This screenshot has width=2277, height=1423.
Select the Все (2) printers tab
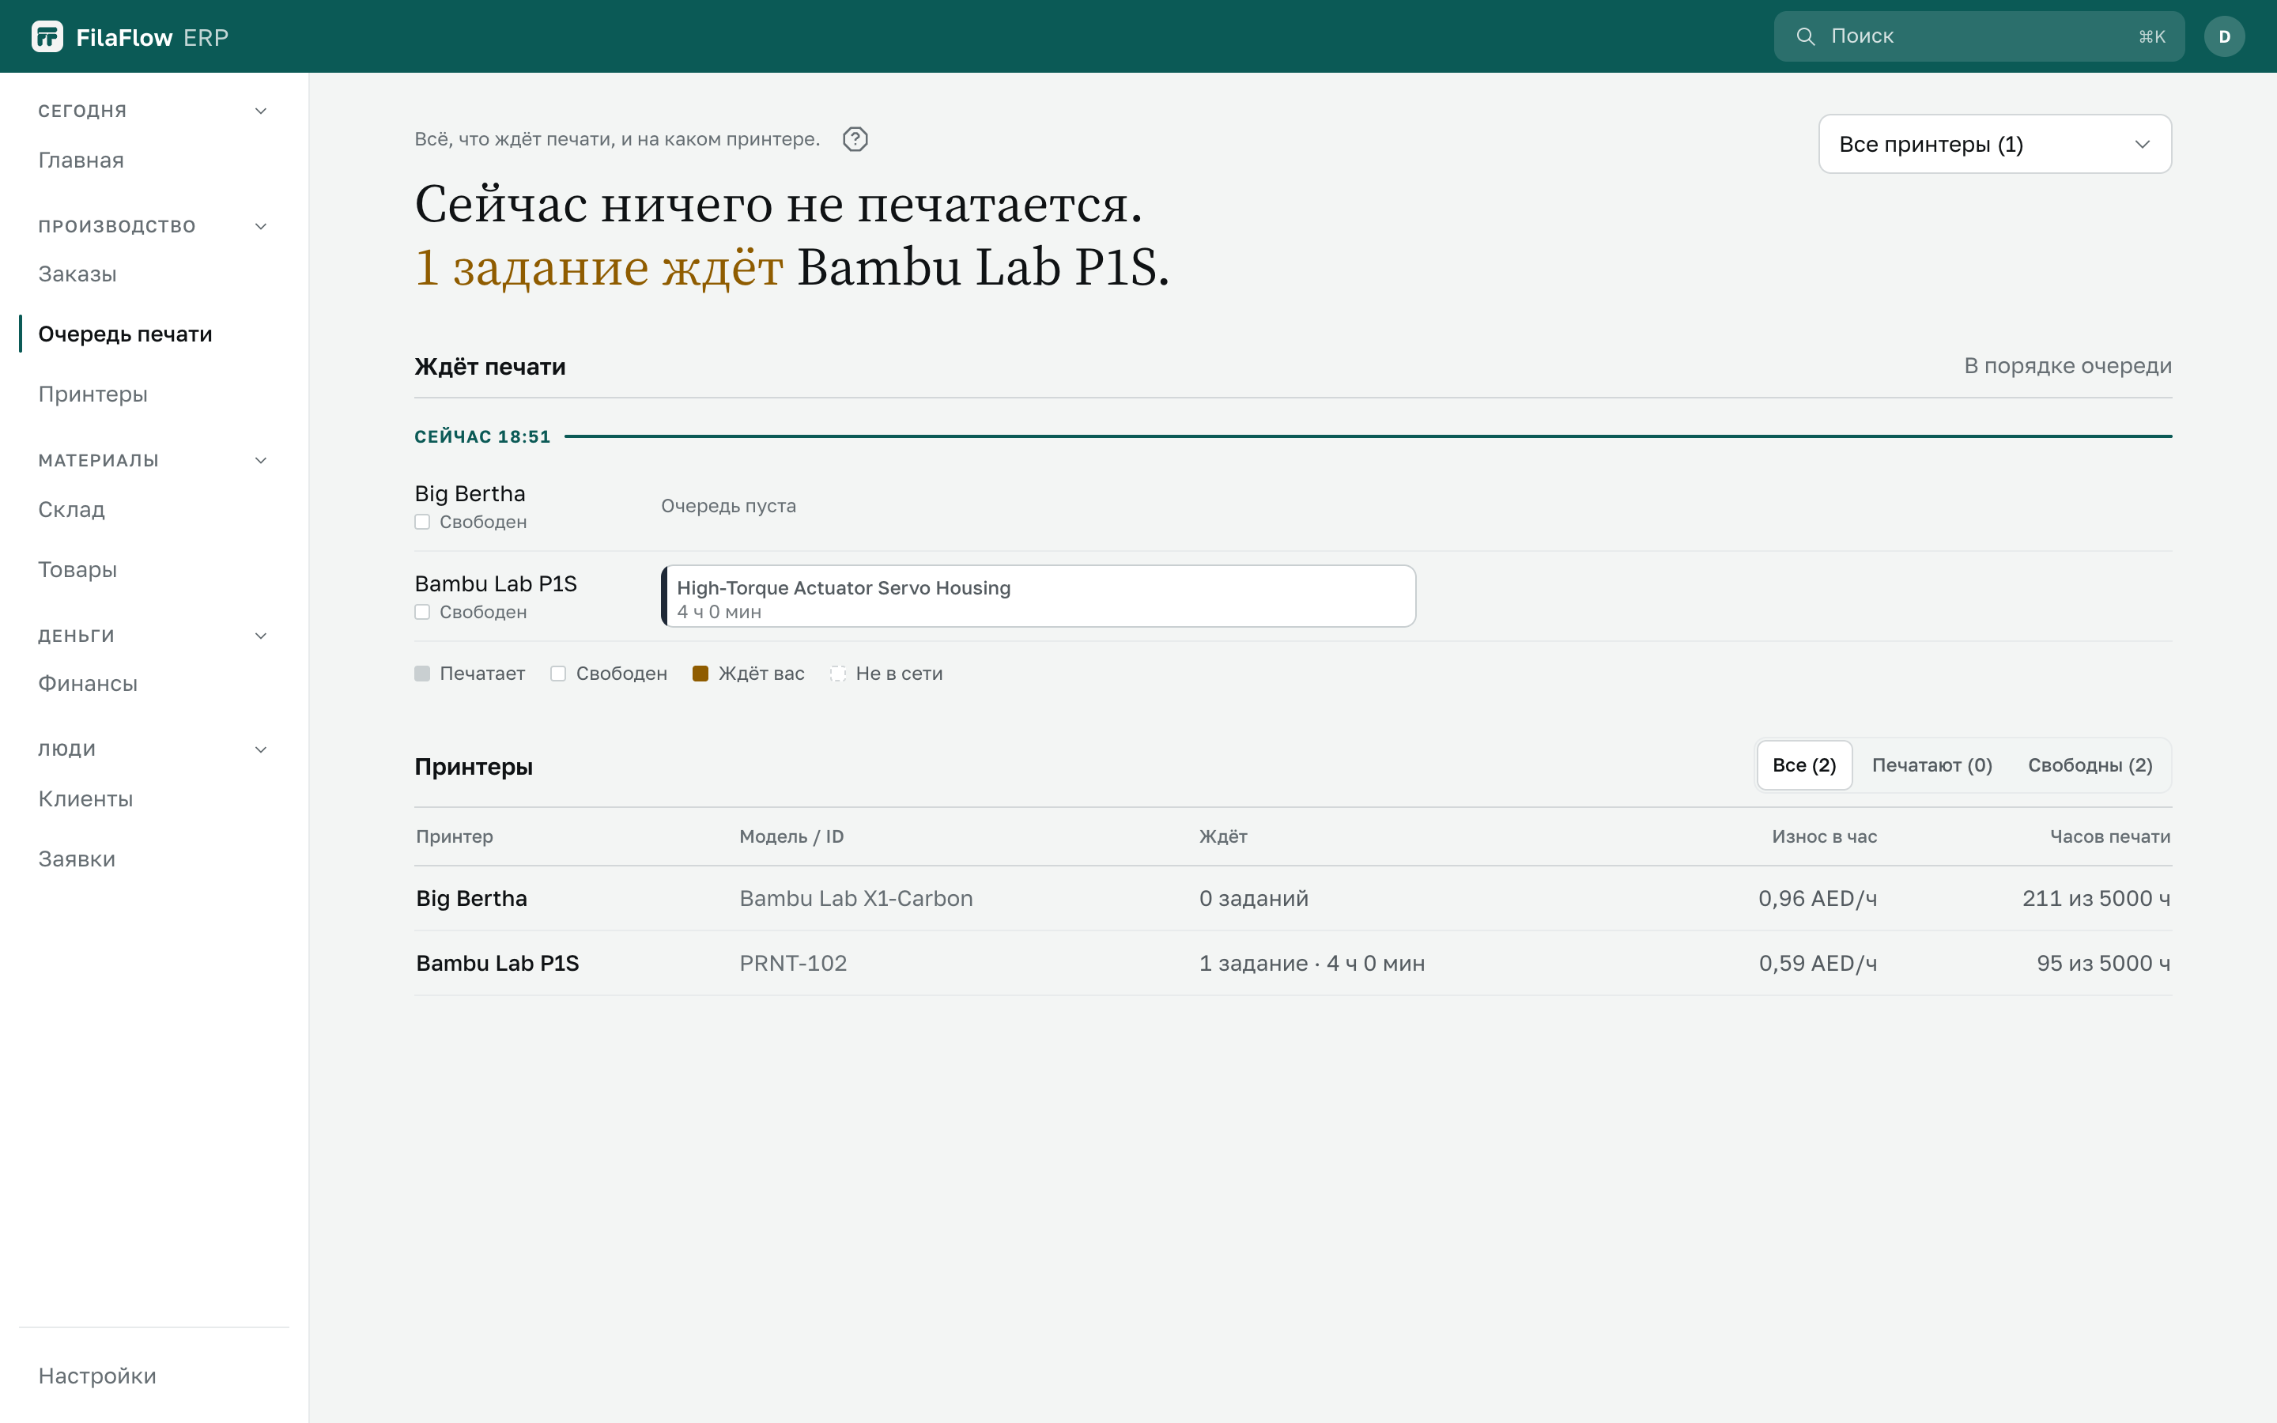1803,765
